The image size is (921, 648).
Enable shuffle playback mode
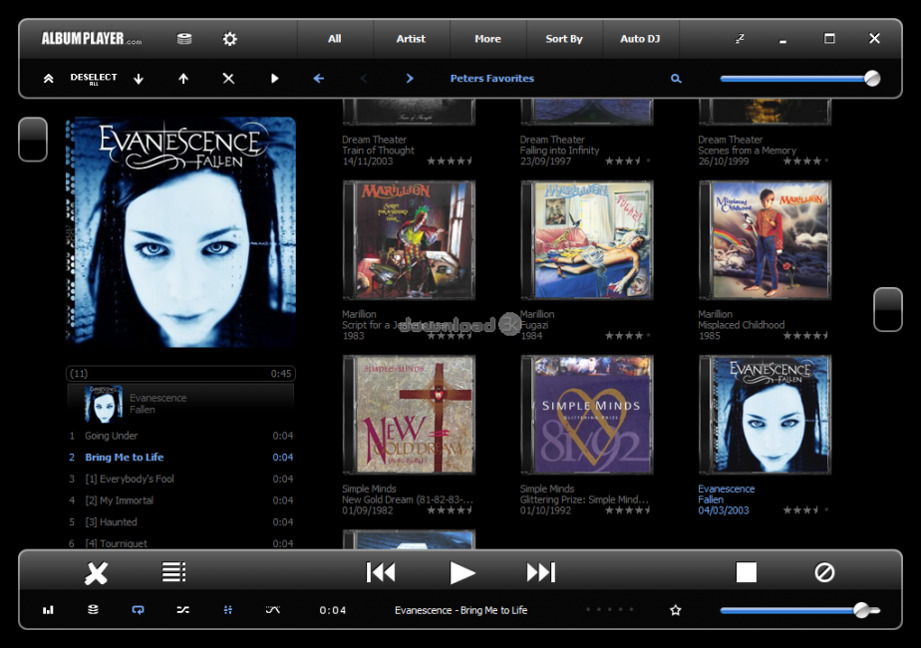coord(182,609)
